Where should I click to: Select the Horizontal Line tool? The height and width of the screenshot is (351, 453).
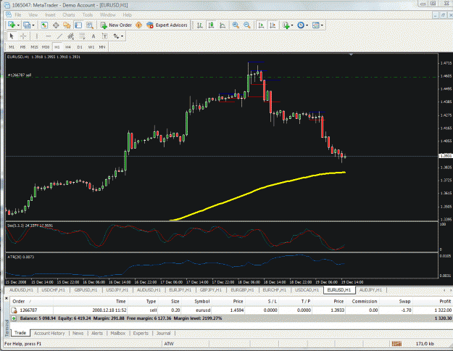pos(49,36)
